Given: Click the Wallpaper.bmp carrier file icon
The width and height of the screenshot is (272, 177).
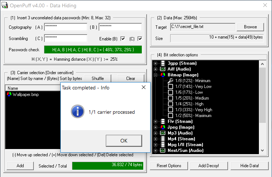Looking at the screenshot, I should 9,94.
